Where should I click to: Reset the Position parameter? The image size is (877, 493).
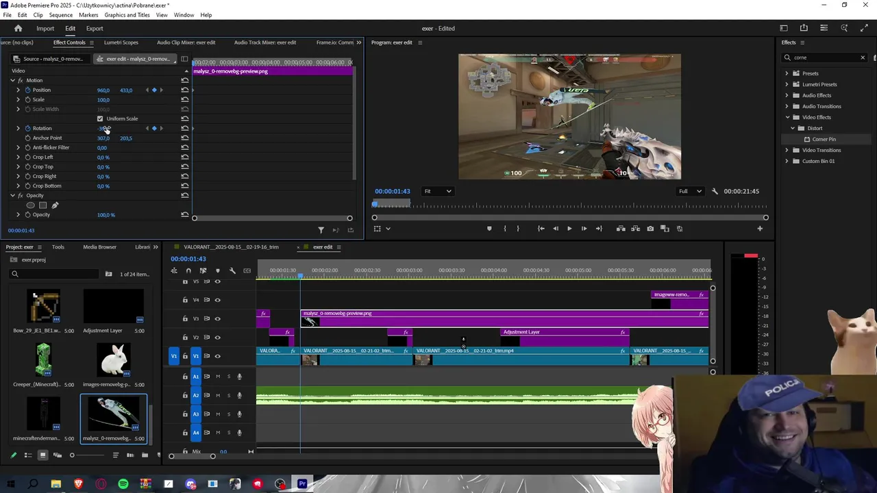point(184,90)
